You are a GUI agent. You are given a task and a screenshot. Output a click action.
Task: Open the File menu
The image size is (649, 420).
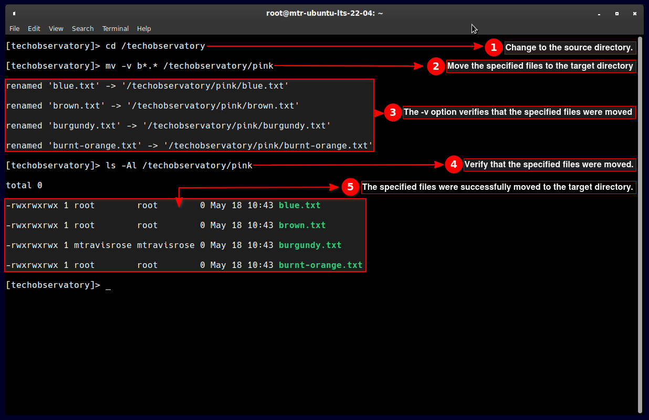click(x=14, y=29)
